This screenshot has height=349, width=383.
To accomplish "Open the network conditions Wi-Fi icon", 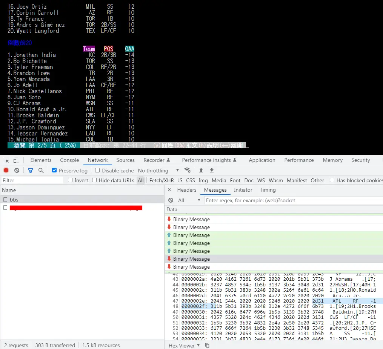I will click(x=187, y=171).
